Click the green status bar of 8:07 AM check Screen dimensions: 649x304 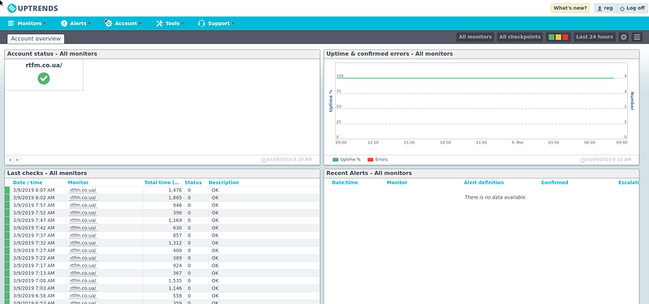pyautogui.click(x=7, y=191)
